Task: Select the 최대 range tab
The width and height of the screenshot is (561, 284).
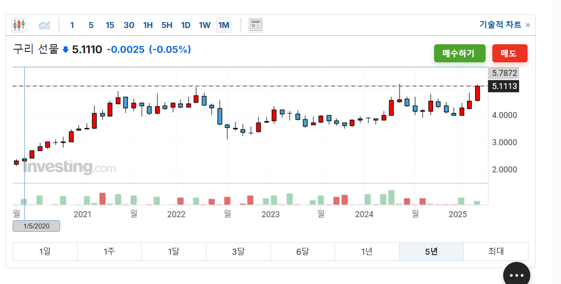Action: click(496, 251)
